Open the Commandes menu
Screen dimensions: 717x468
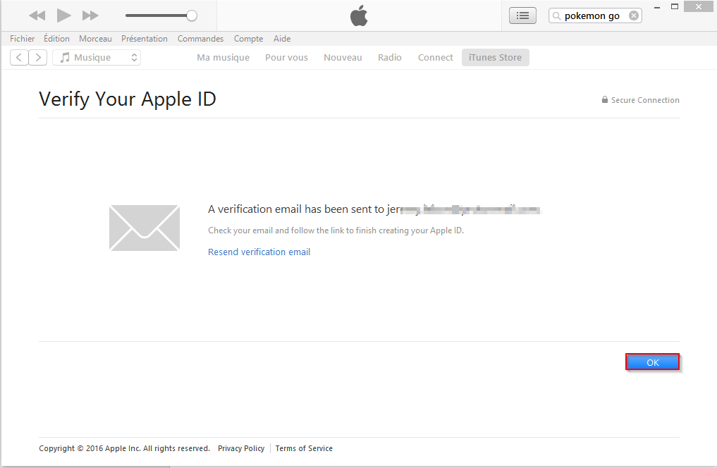pyautogui.click(x=201, y=39)
